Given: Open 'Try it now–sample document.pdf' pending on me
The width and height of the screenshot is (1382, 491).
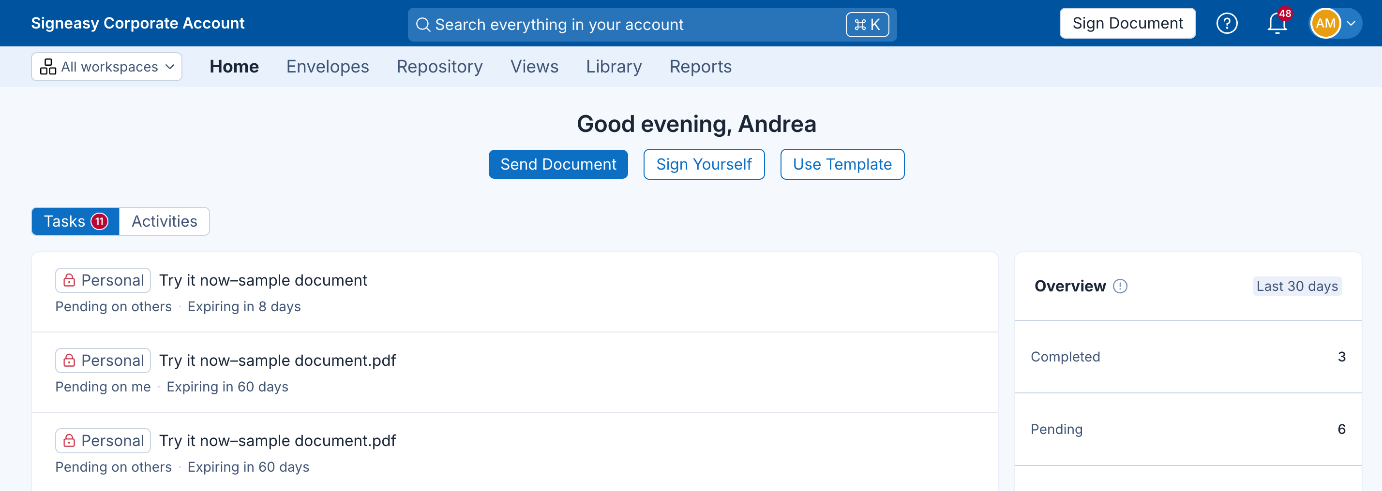Looking at the screenshot, I should (x=277, y=360).
